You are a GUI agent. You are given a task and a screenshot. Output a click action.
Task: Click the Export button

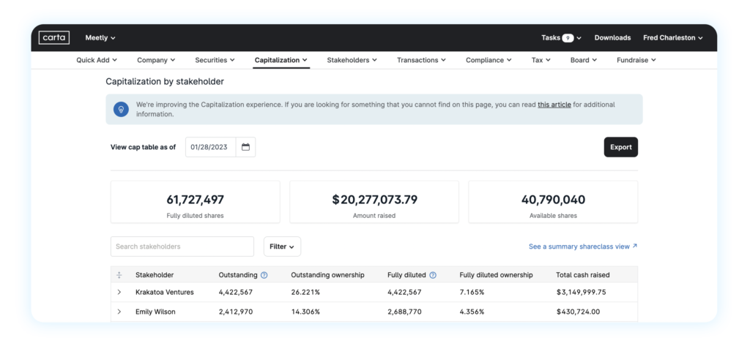(x=621, y=147)
